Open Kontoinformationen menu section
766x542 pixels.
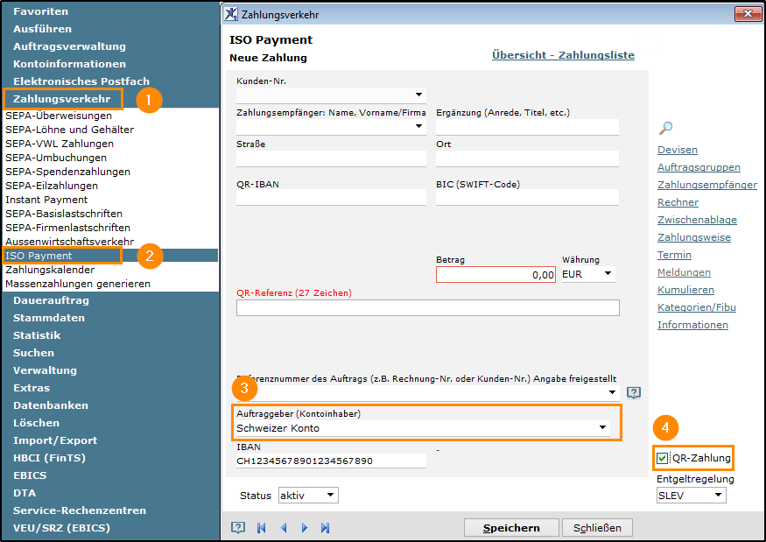pyautogui.click(x=69, y=64)
